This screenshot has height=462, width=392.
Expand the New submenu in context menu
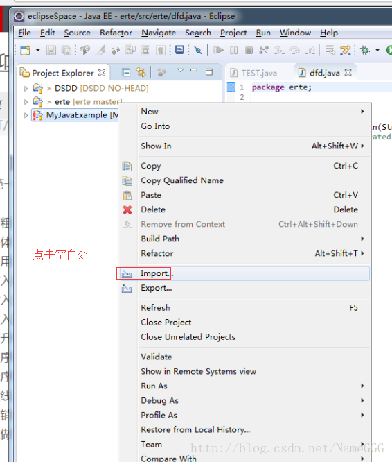pyautogui.click(x=244, y=112)
